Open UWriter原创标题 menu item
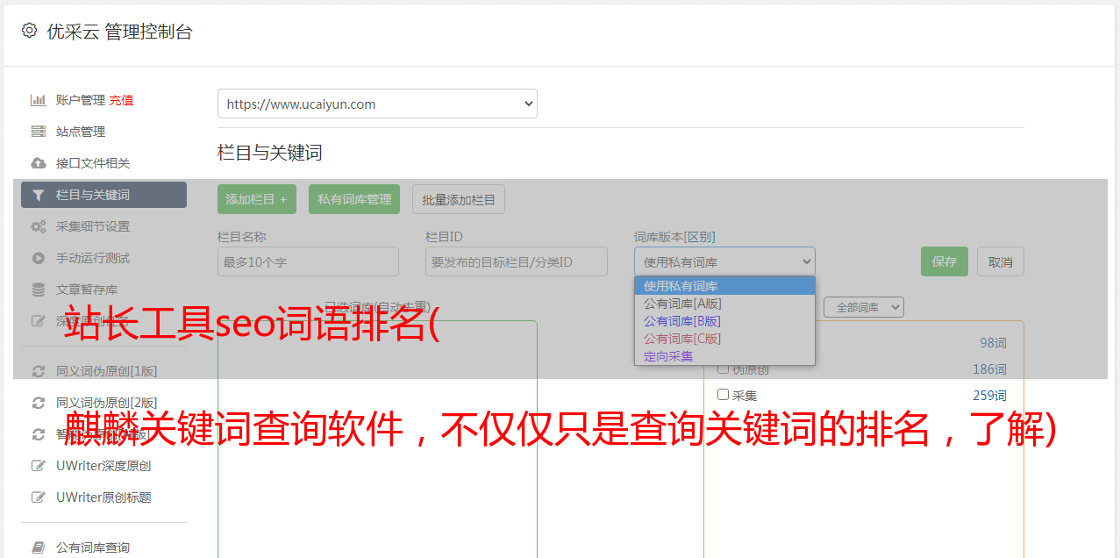Viewport: 1120px width, 558px height. coord(103,497)
